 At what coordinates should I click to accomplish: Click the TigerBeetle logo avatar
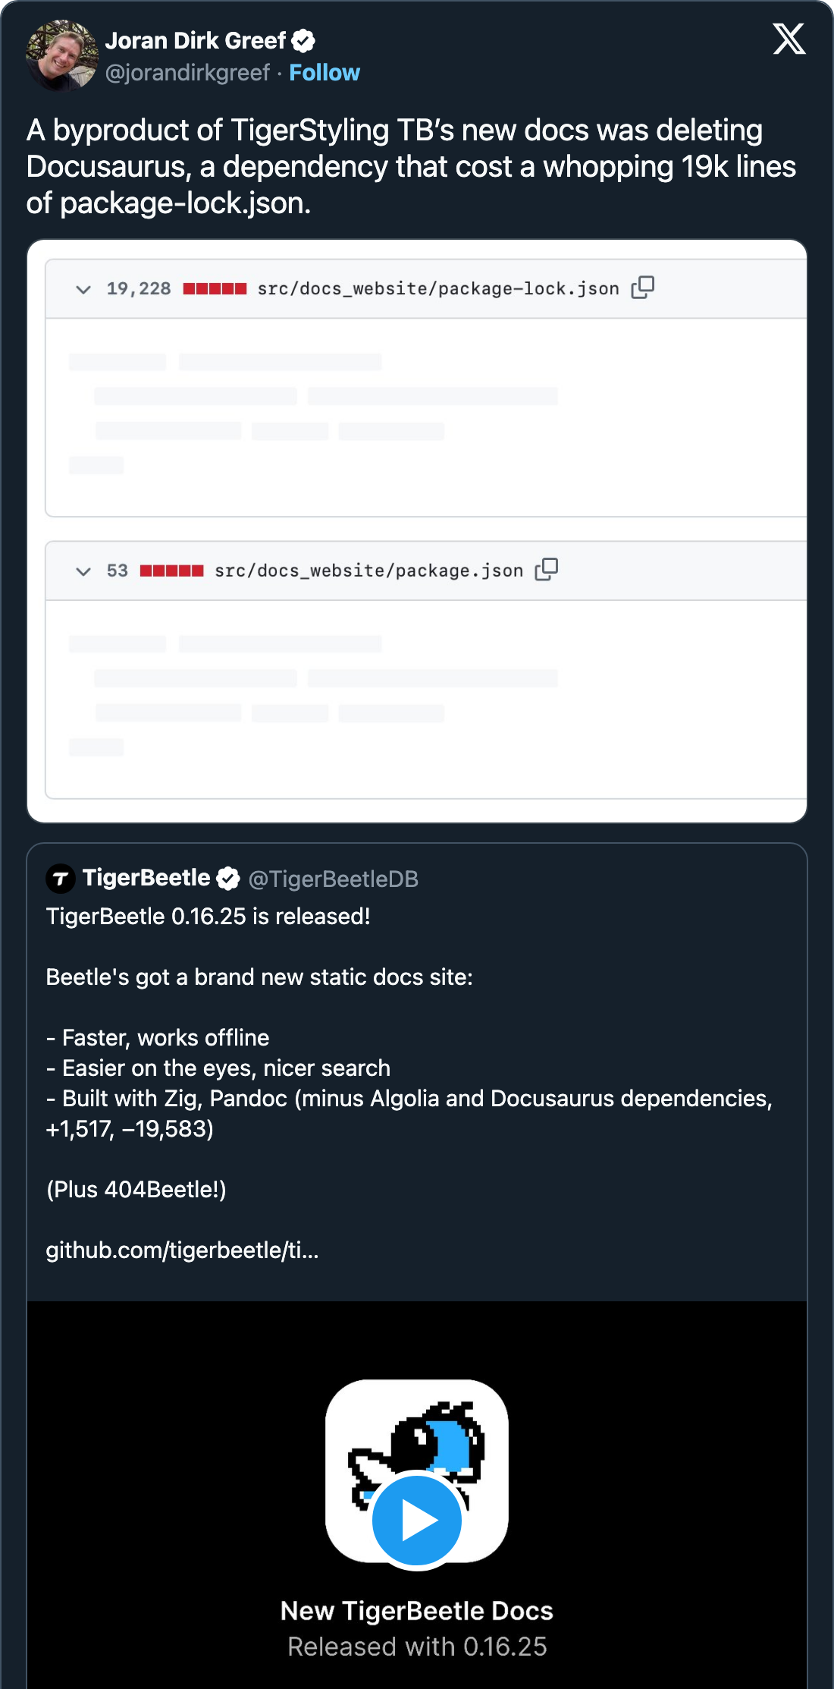60,878
